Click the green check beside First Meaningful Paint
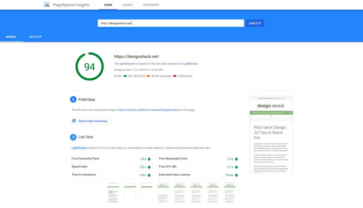The image size is (363, 208). 236,159
